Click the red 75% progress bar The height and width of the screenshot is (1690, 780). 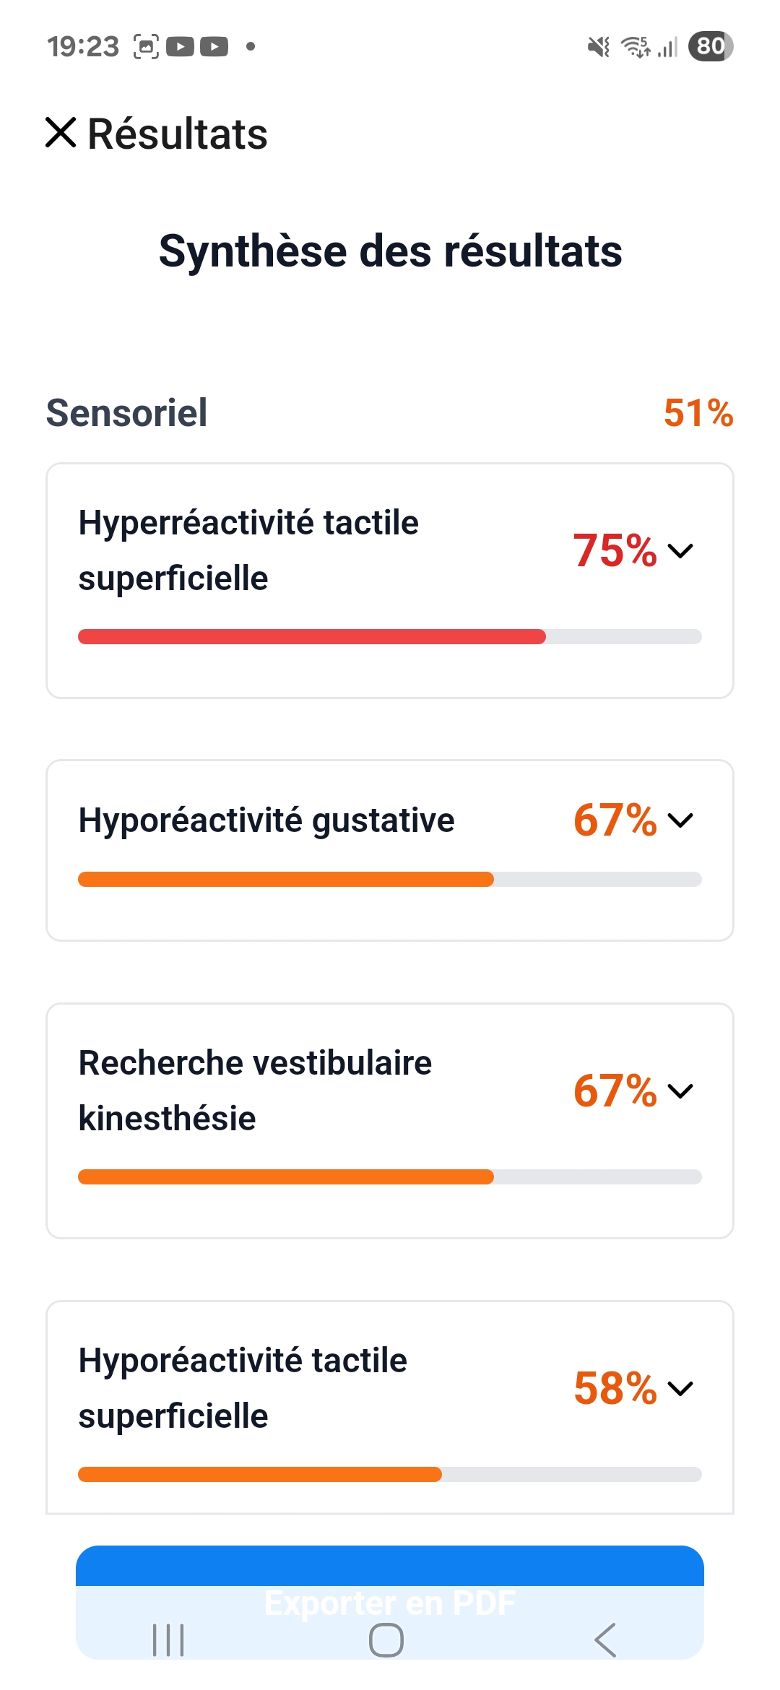(312, 636)
